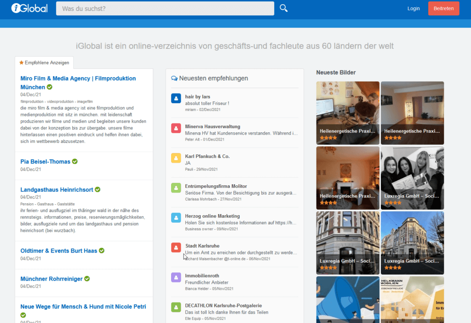This screenshot has width=471, height=323.
Task: Click the green avatar icon beside Entrümpelungsfirma Molitor
Action: click(x=176, y=188)
